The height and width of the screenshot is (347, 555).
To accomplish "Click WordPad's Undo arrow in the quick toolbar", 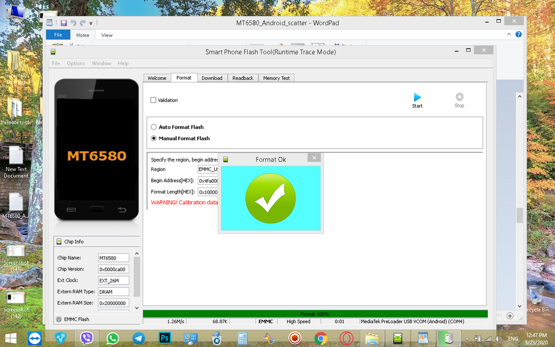I will (73, 23).
